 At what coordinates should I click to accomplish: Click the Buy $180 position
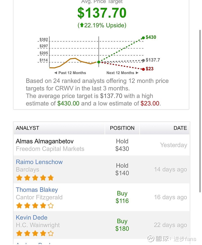tap(122, 225)
